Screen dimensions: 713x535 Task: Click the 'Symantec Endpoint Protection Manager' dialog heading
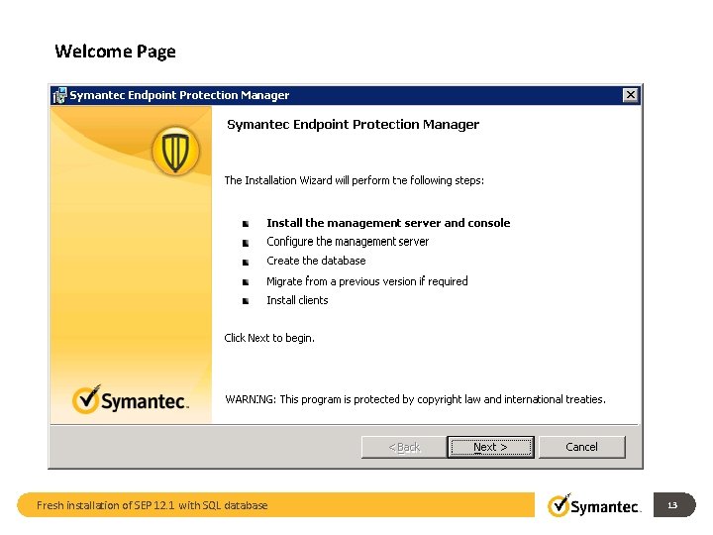[353, 125]
